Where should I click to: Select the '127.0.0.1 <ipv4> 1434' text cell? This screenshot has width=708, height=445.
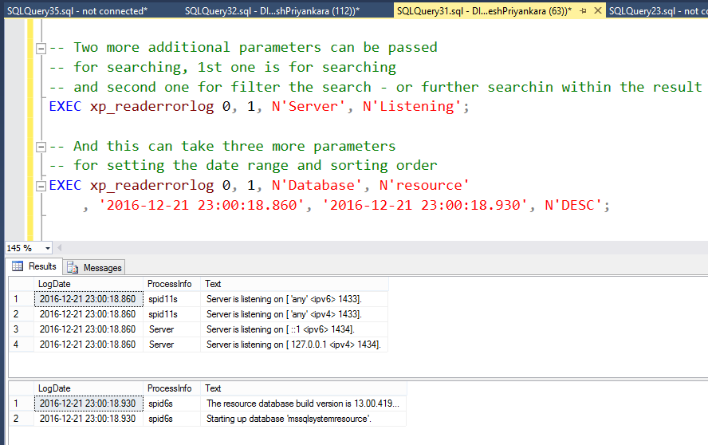pos(294,345)
